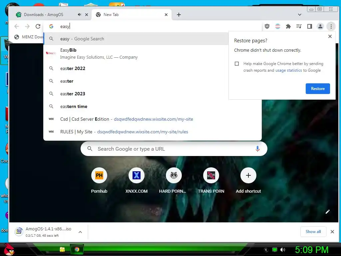Click the reload page icon
341x256 pixels.
(38, 26)
